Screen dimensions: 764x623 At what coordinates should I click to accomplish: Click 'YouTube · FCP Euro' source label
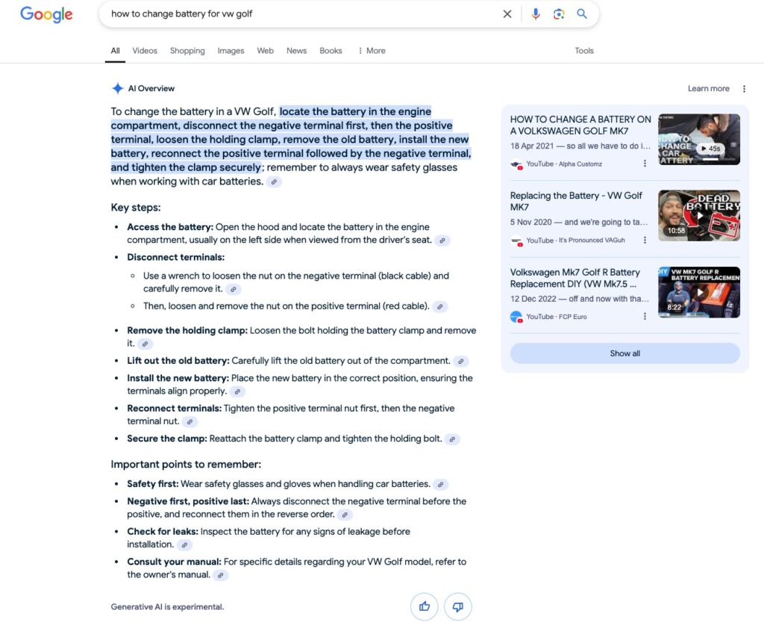click(557, 317)
